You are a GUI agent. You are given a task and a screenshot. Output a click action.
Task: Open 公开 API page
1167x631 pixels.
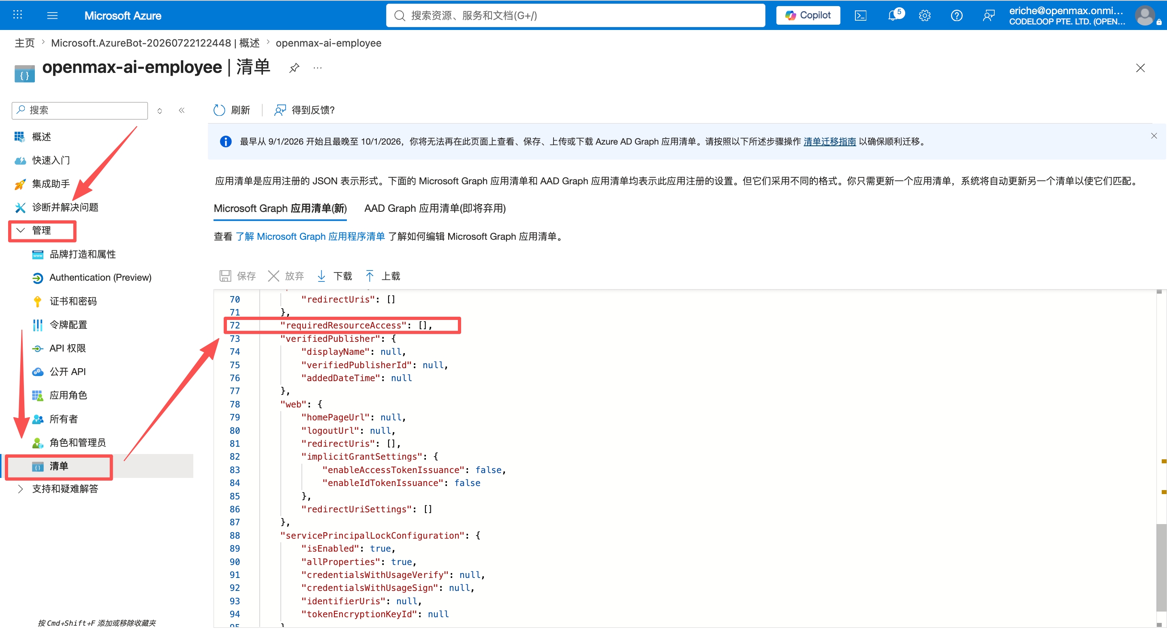coord(67,372)
